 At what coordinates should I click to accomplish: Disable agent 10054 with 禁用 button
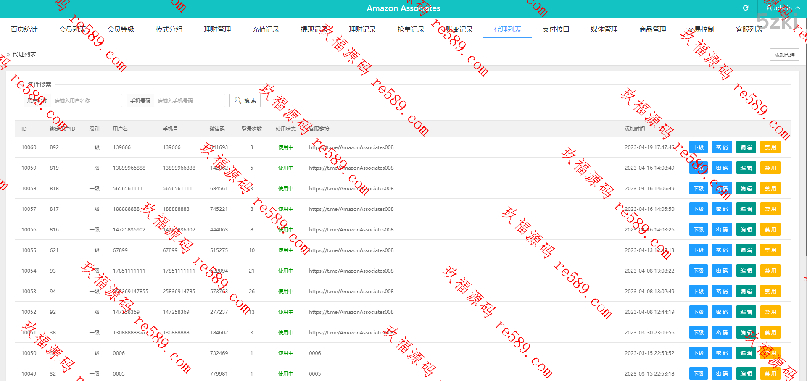tap(770, 271)
